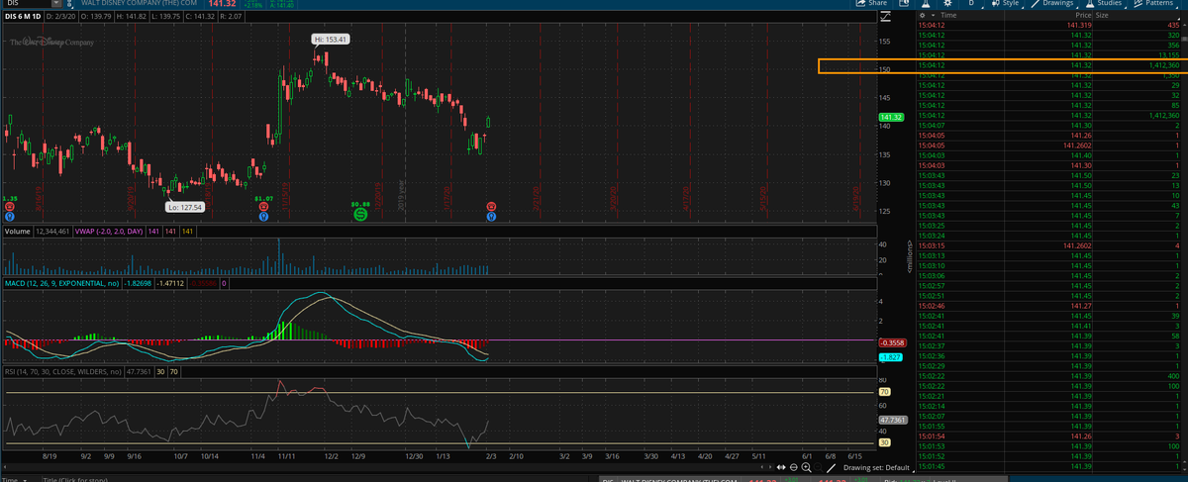Select the 15:03:15 trade at 141.2602
1188x482 pixels.
tap(1048, 244)
